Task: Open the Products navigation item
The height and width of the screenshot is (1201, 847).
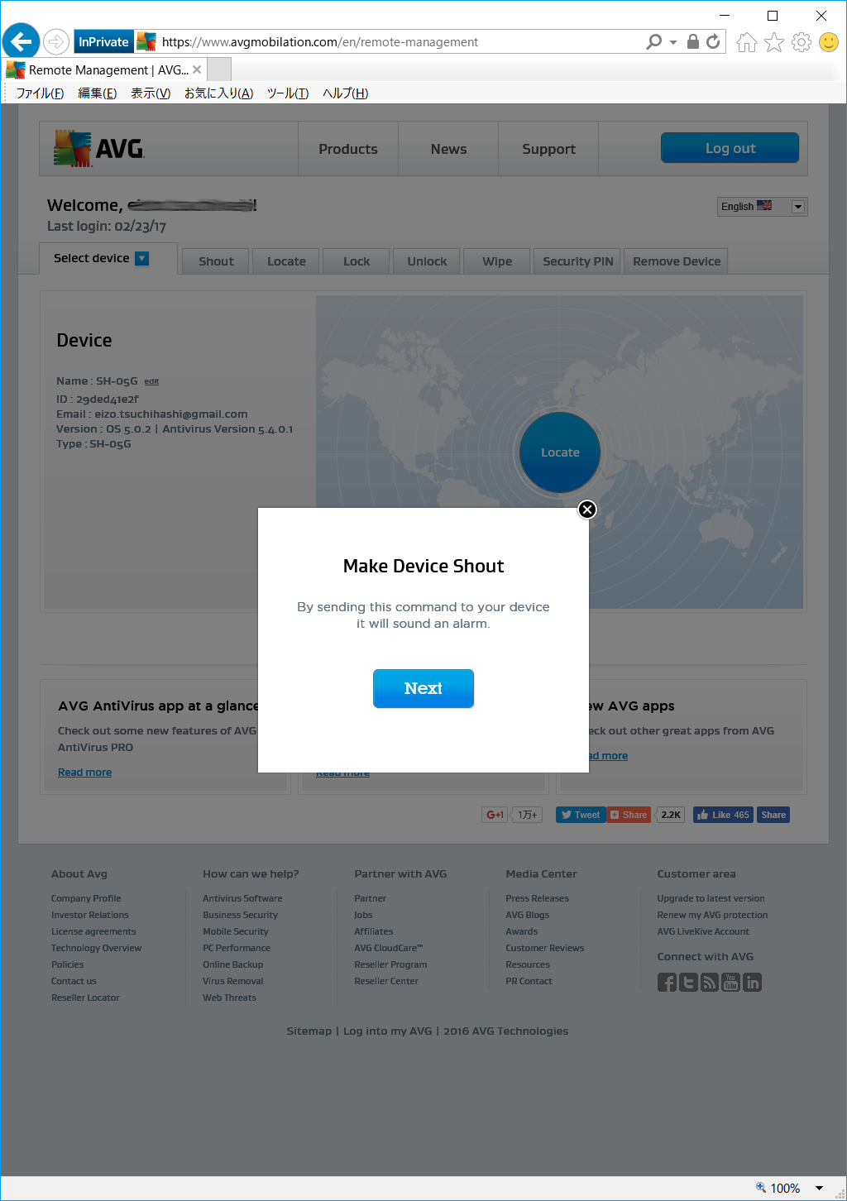Action: (348, 149)
